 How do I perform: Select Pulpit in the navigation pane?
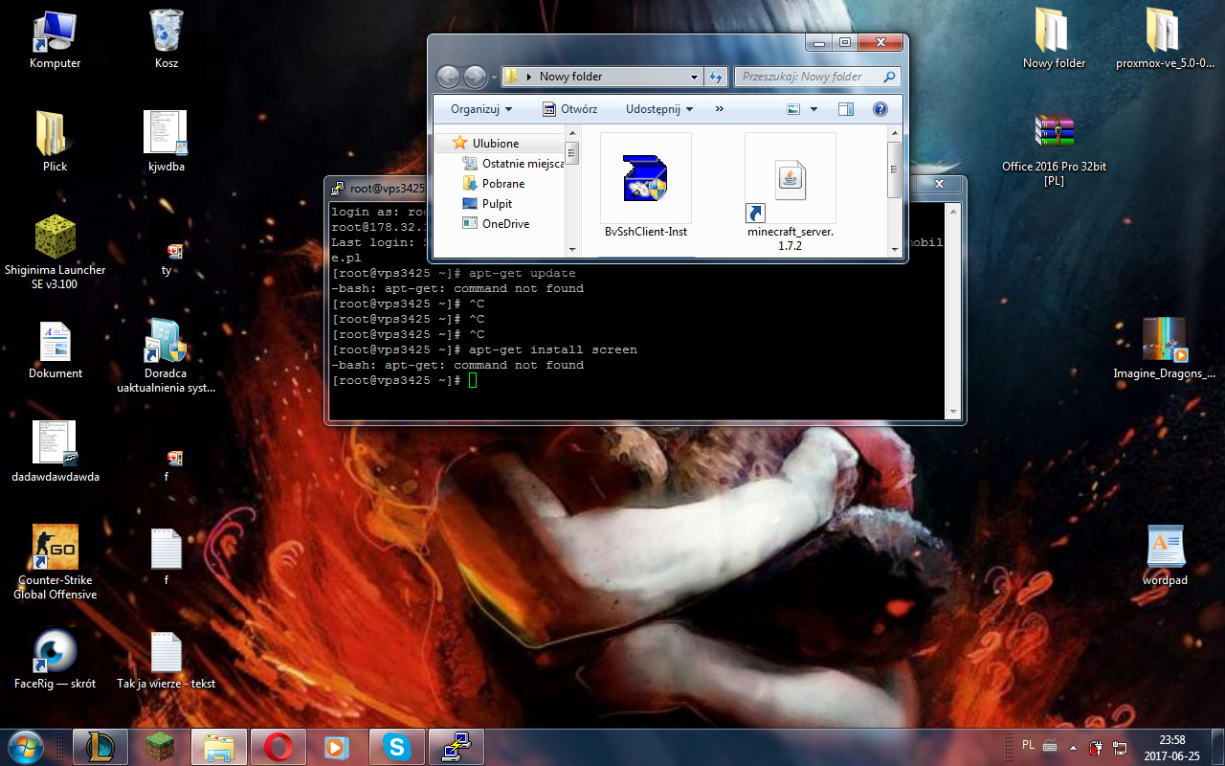click(x=497, y=204)
